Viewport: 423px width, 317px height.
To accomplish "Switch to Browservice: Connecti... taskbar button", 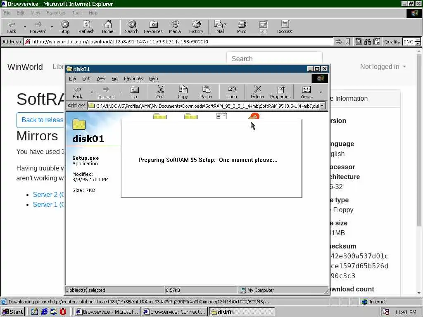I will (175, 312).
